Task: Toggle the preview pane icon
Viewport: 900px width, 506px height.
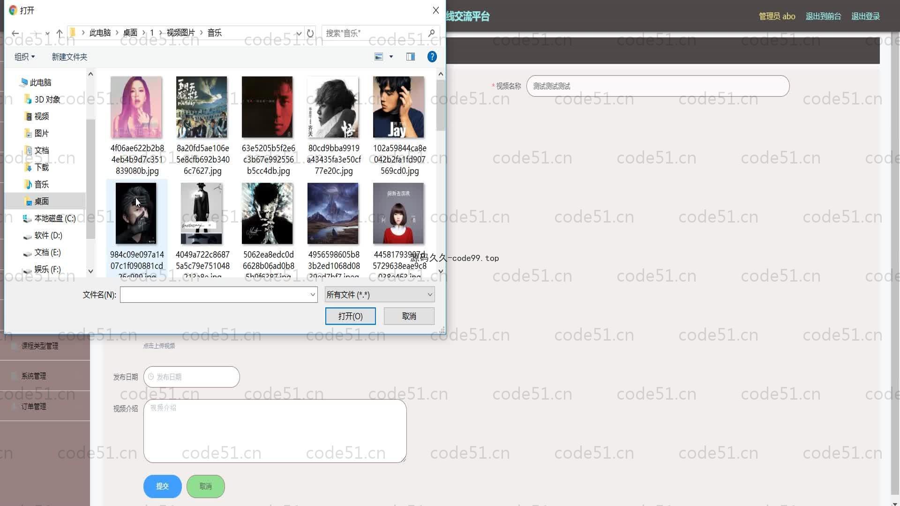Action: [x=411, y=57]
